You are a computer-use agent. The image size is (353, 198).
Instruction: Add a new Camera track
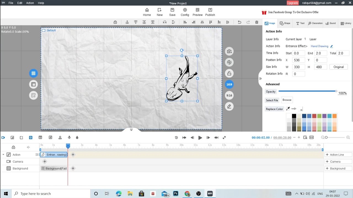click(338, 161)
